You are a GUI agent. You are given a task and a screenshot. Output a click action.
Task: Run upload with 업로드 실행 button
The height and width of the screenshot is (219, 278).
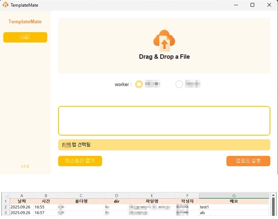coord(248,161)
